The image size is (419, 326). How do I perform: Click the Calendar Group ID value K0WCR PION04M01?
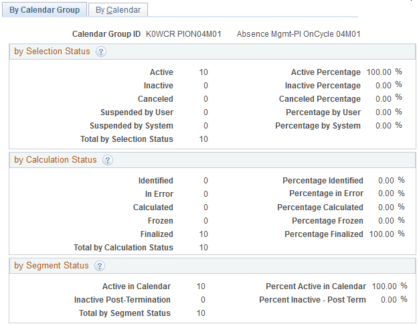(183, 33)
